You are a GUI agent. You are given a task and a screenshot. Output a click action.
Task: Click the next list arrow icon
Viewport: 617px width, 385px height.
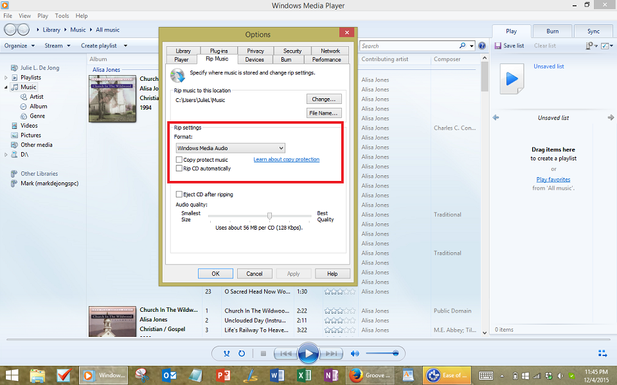(x=611, y=117)
